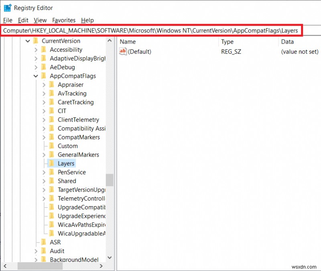Select the (Default) string value ab icon

(123, 52)
